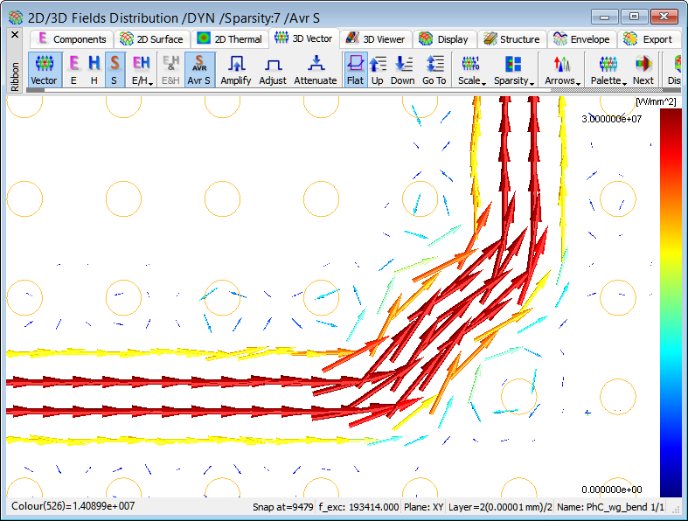Viewport: 688px width, 521px height.
Task: Expand the Scale dropdown
Action: click(471, 70)
